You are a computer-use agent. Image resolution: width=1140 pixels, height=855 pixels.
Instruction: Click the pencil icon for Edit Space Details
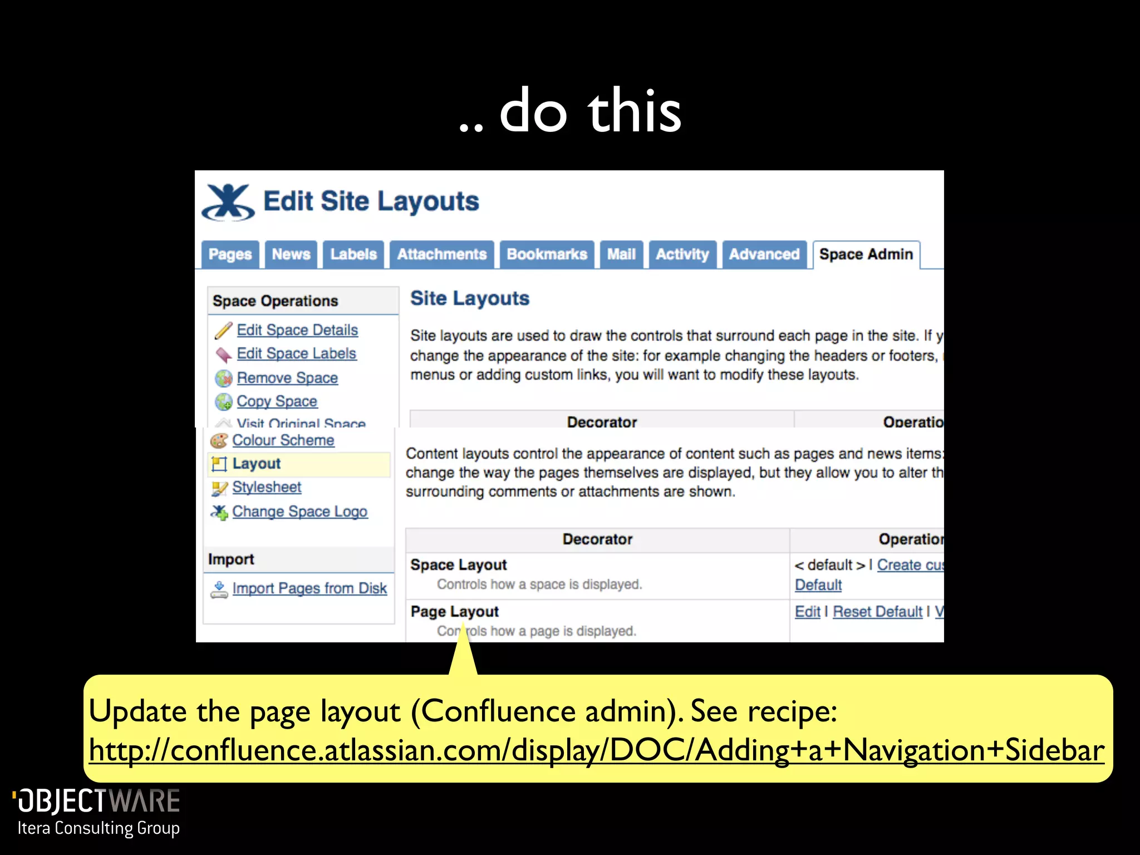(223, 330)
